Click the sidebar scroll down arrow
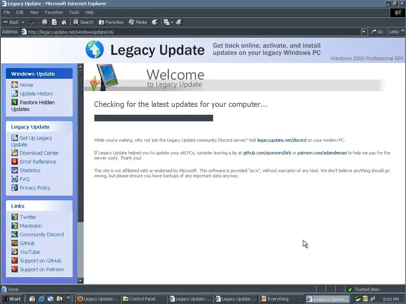The height and width of the screenshot is (304, 406). click(x=80, y=281)
